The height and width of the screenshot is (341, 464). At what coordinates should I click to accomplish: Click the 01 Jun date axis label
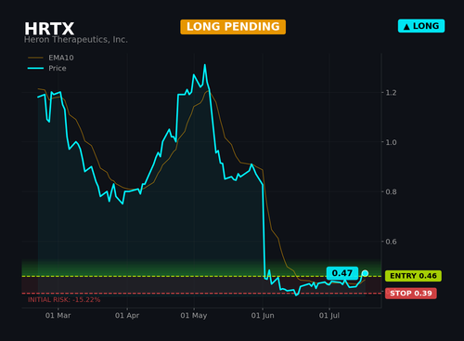[263, 316]
